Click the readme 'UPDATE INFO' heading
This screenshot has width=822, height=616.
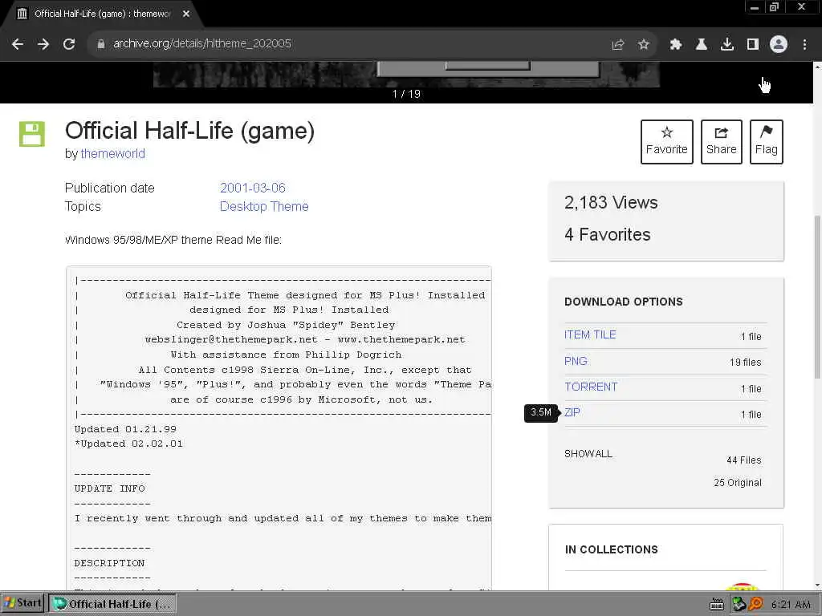point(109,488)
